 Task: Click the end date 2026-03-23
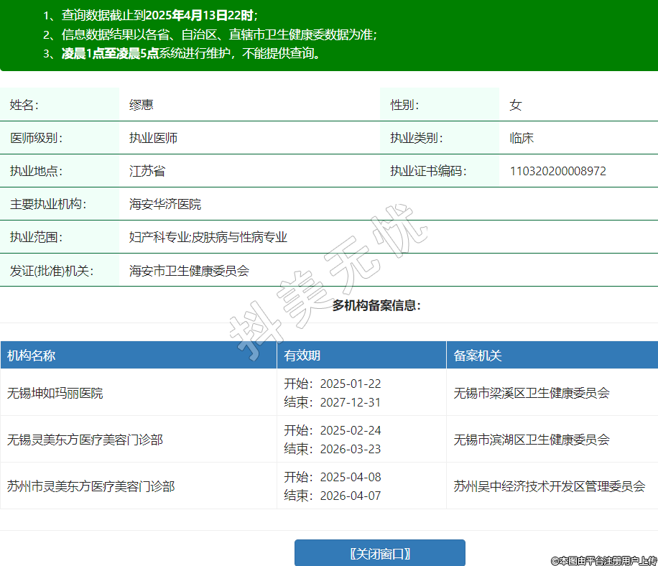[x=351, y=449]
